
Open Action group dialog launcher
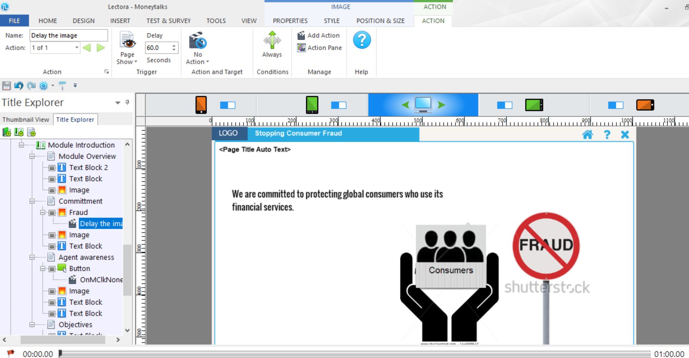107,72
